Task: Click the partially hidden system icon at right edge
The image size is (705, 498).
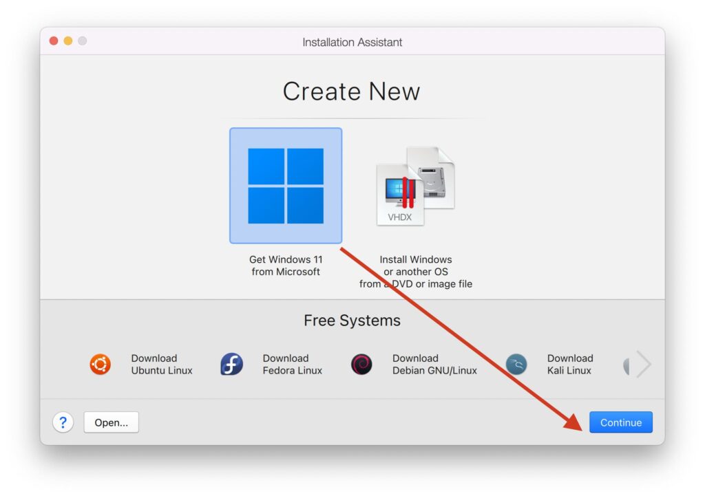Action: (627, 365)
